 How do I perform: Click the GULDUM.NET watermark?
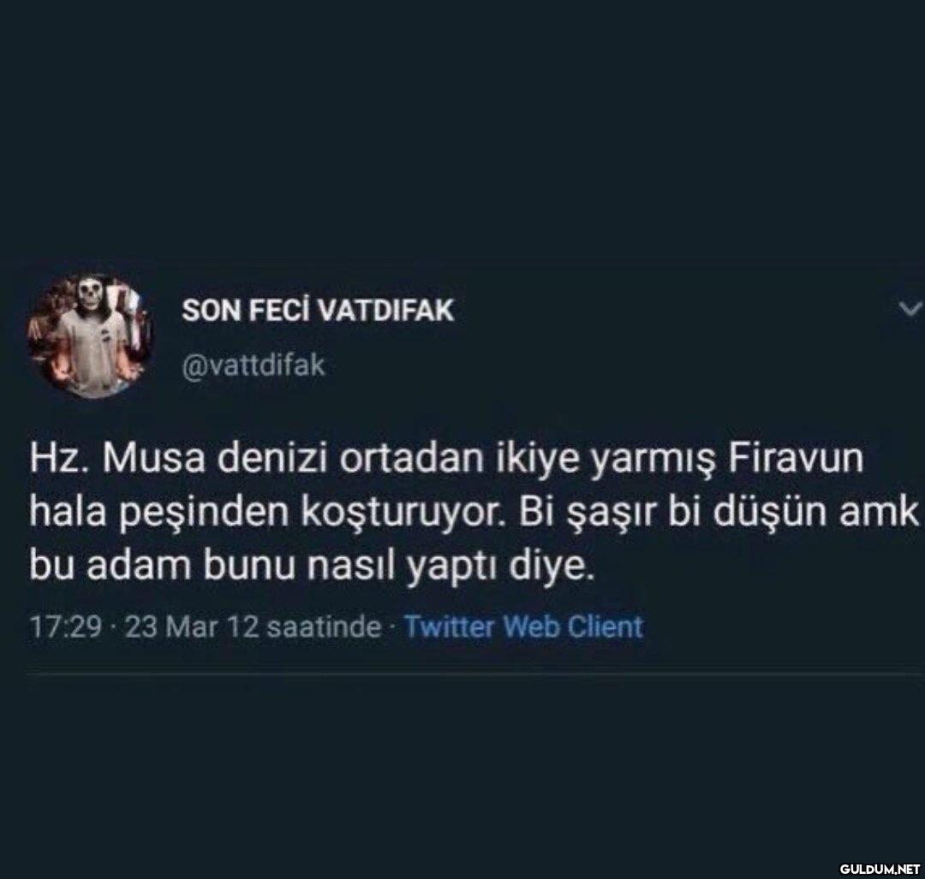[x=880, y=869]
